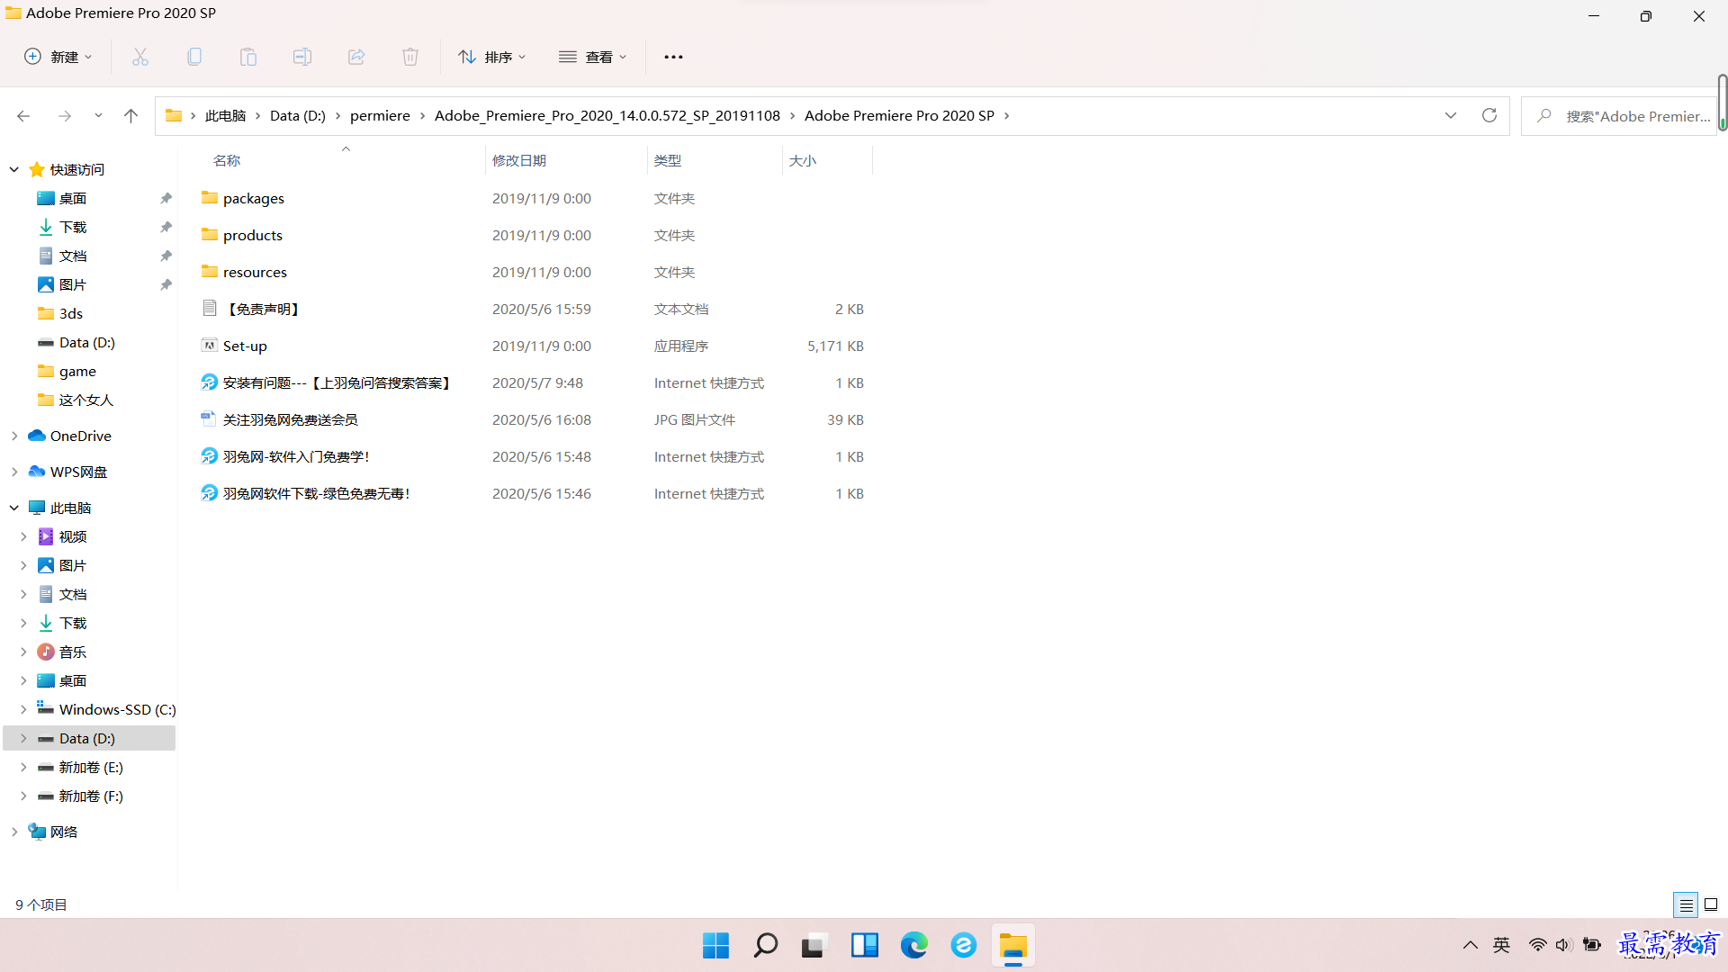Viewport: 1728px width, 972px height.
Task: Click the volume speaker tray icon
Action: (1564, 945)
